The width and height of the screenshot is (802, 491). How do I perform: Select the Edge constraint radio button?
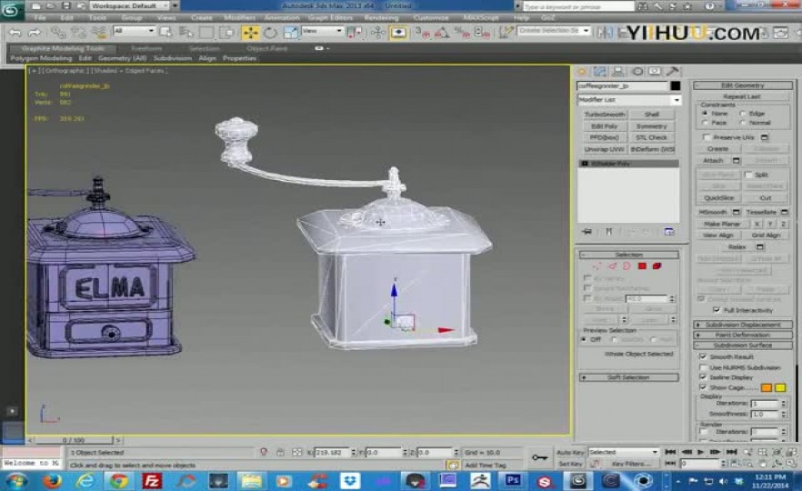[743, 113]
